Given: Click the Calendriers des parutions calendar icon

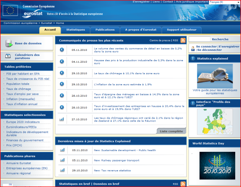Looking at the screenshot, I should pyautogui.click(x=8, y=56).
